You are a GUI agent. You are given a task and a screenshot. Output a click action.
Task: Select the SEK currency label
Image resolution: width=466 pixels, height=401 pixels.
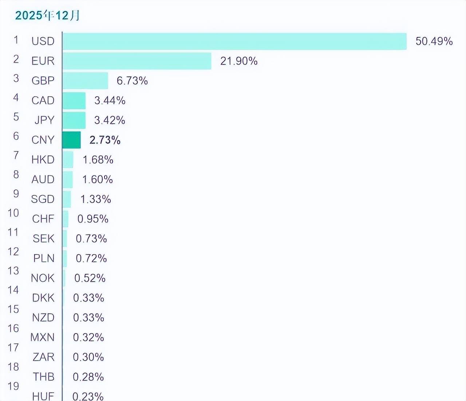[44, 238]
